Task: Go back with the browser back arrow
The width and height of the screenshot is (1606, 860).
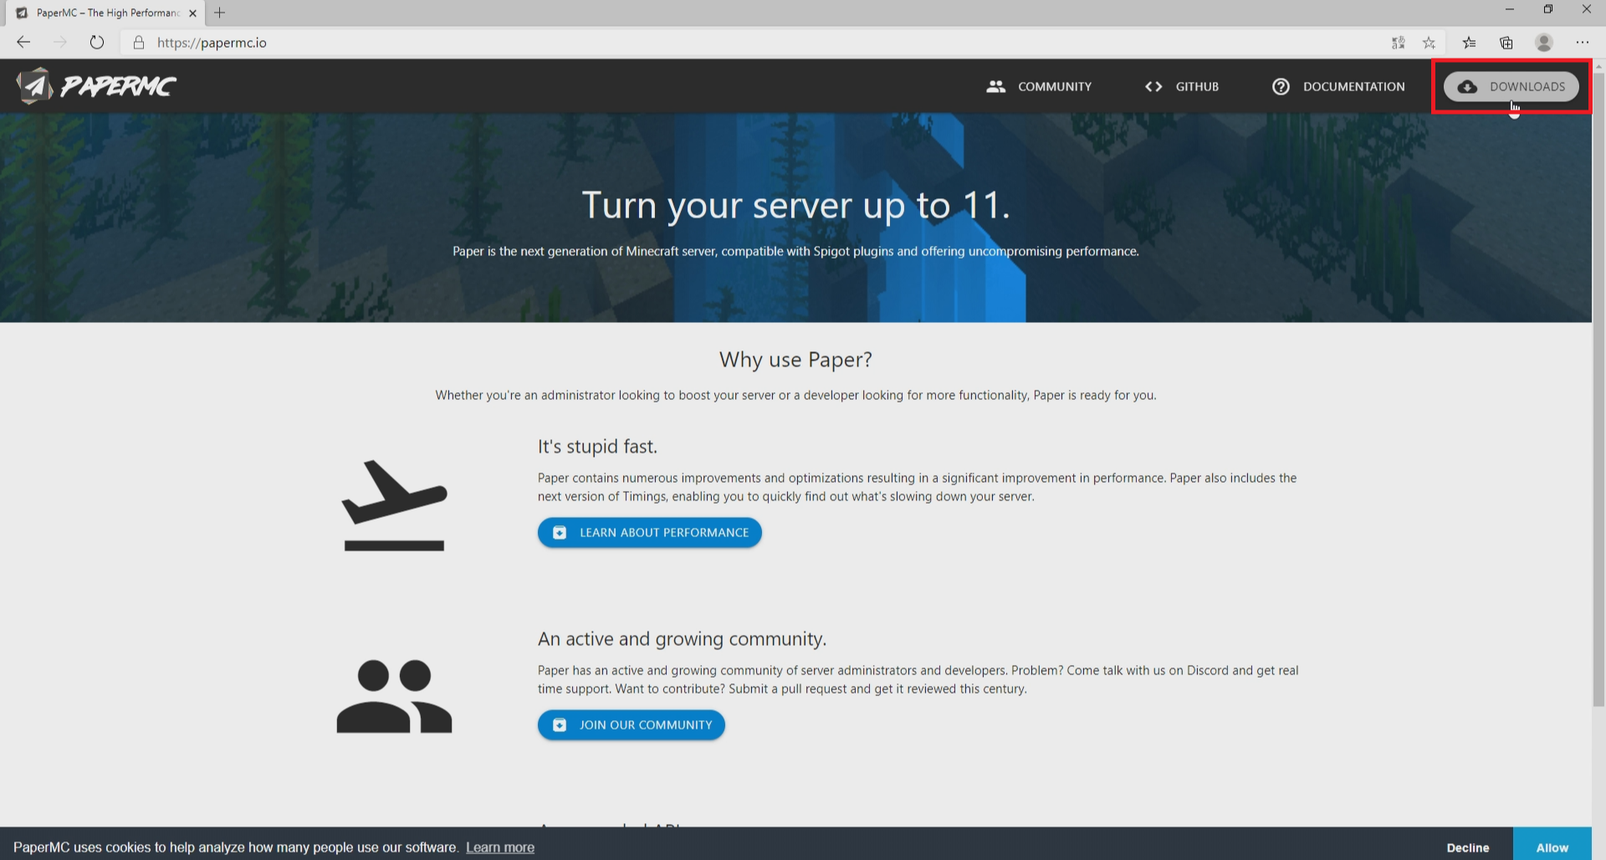Action: point(23,43)
